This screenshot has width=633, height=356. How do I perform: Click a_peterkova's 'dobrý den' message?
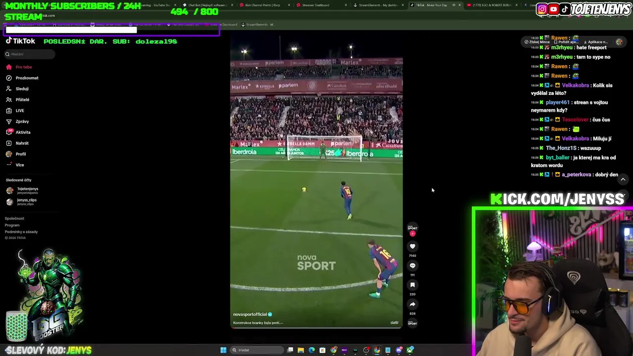pyautogui.click(x=575, y=175)
